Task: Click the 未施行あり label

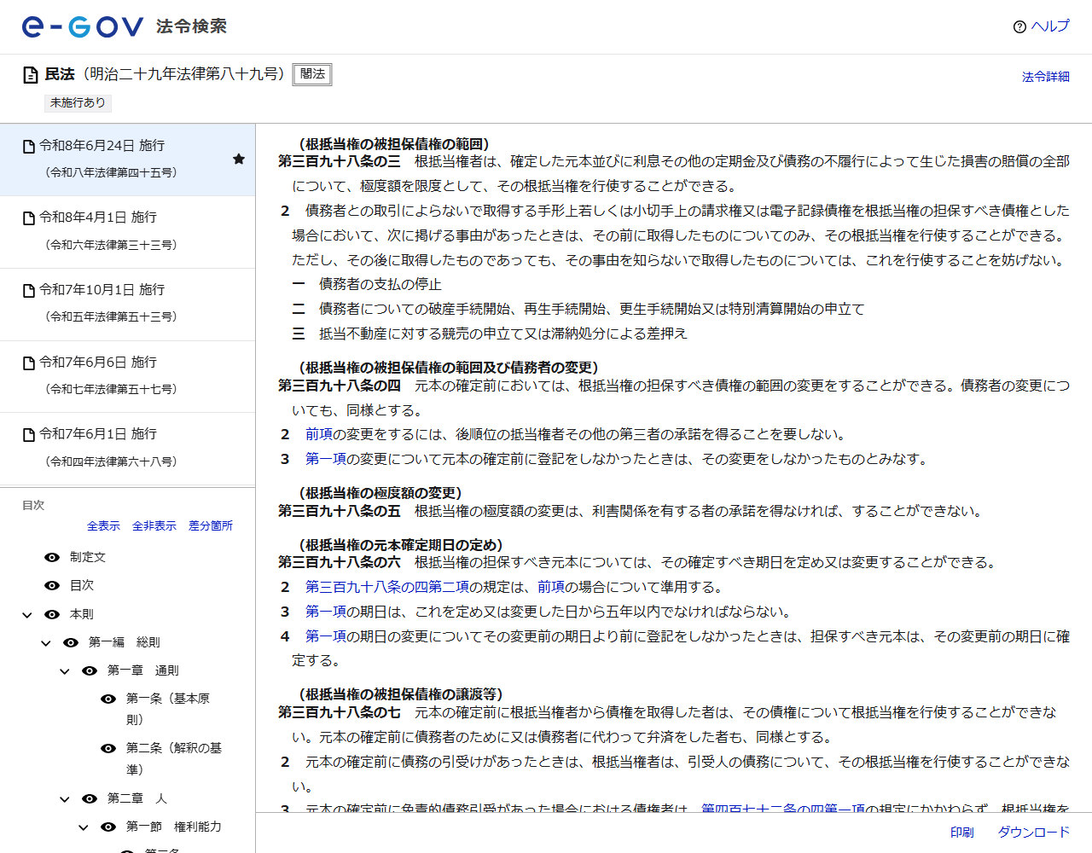Action: coord(78,103)
